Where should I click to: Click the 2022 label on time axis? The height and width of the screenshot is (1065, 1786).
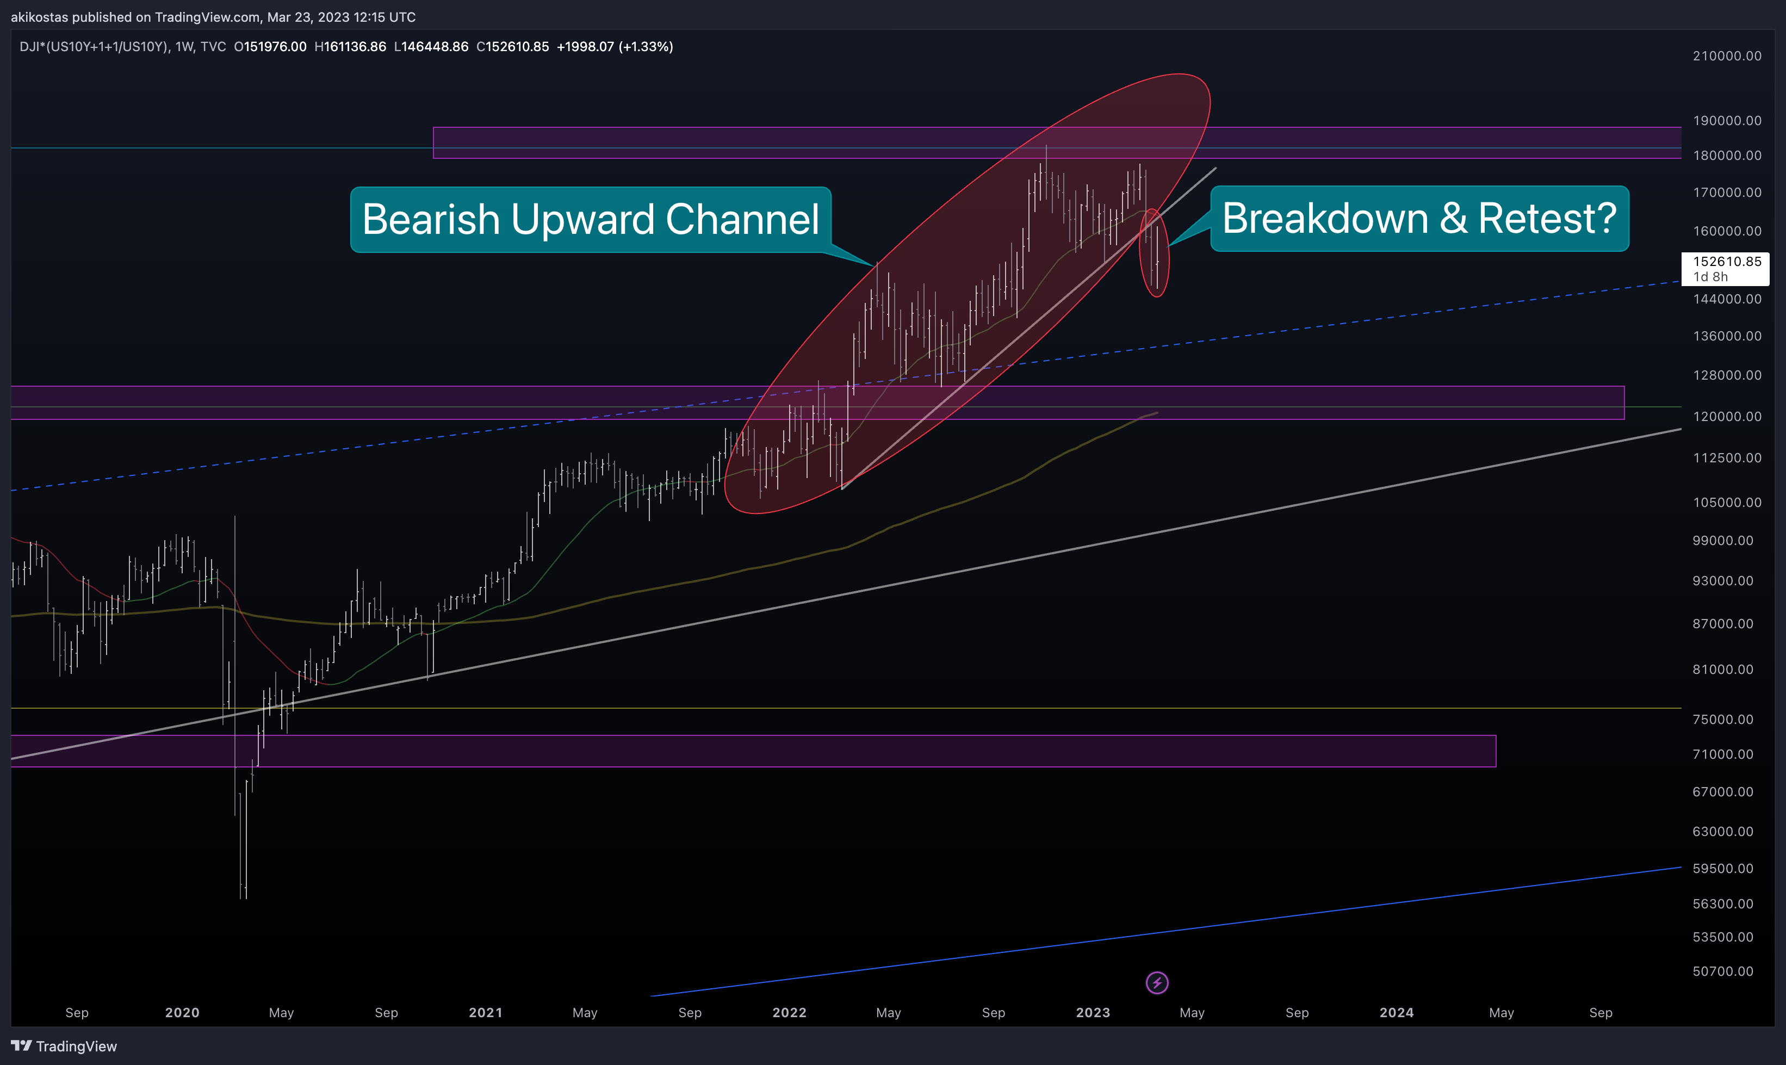pos(789,1013)
